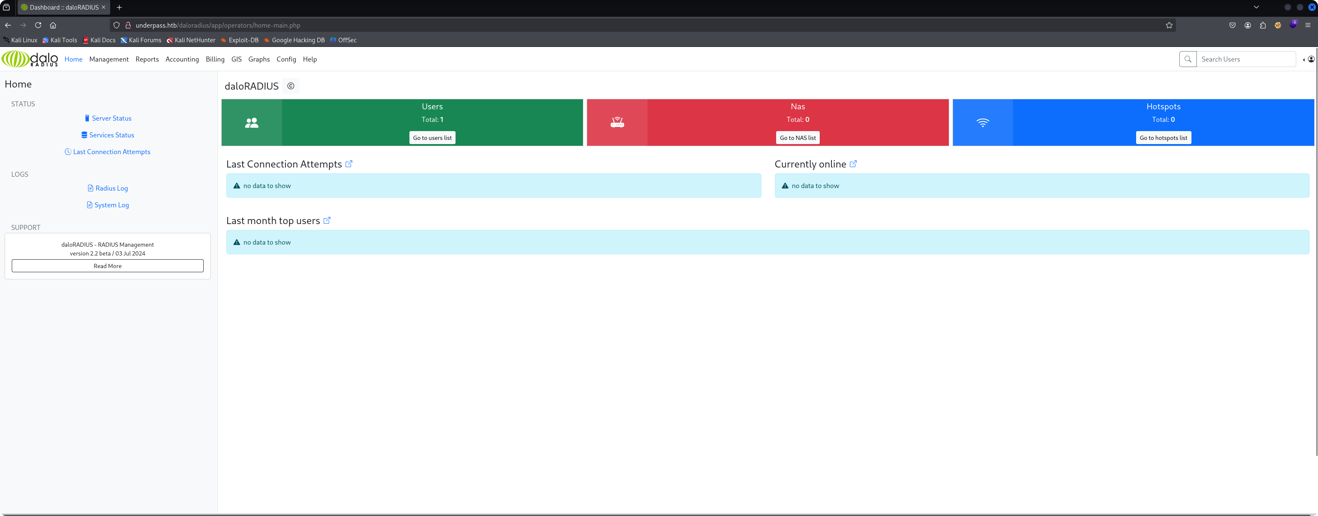1318x516 pixels.
Task: Click the Hotspots wifi icon tile
Action: pyautogui.click(x=982, y=123)
